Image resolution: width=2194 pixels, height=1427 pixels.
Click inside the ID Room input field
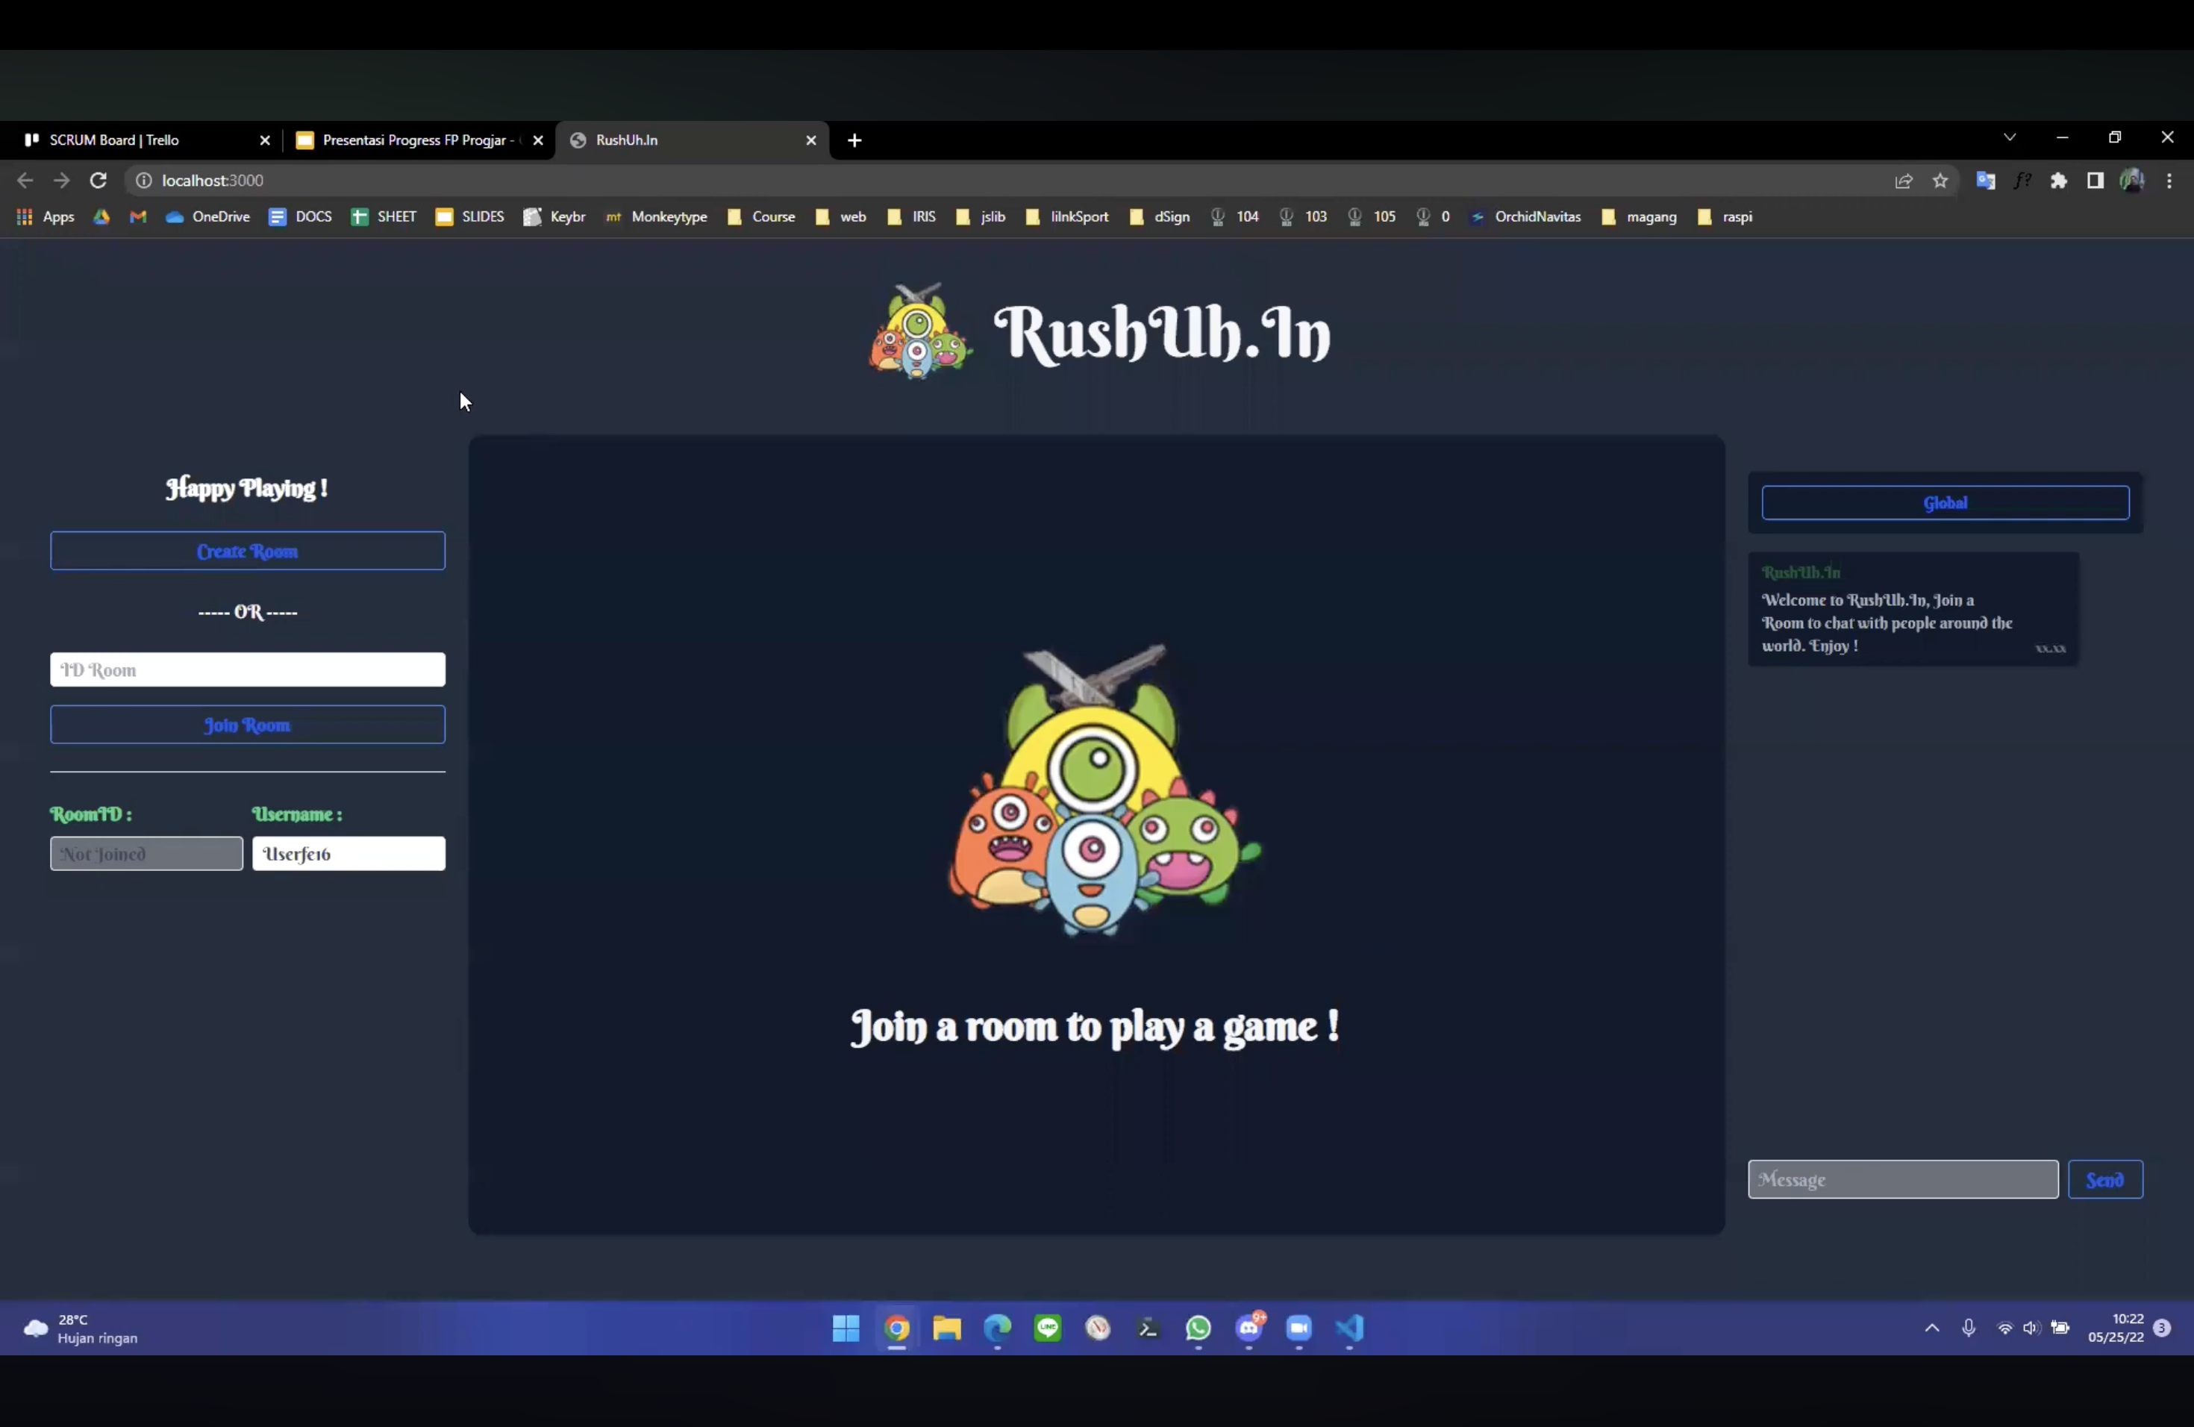[x=247, y=669]
